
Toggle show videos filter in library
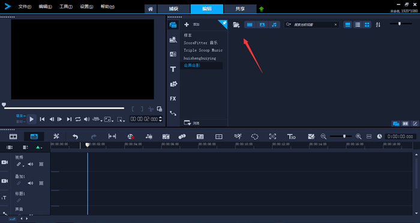pos(250,25)
